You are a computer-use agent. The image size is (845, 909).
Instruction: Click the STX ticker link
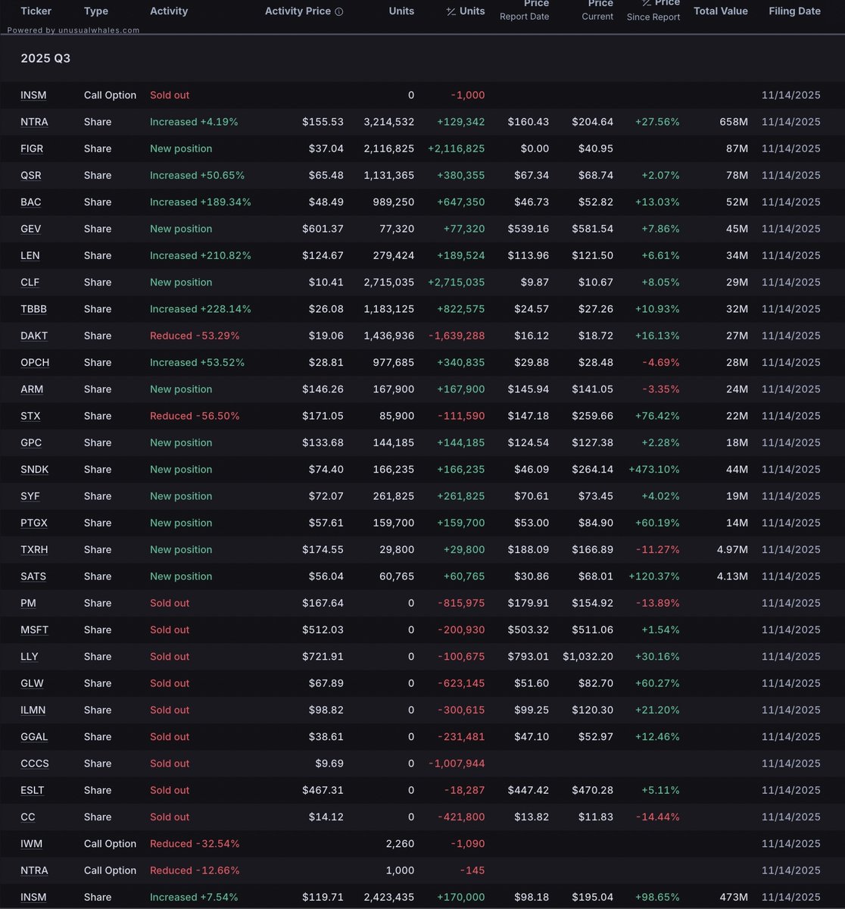pos(31,416)
